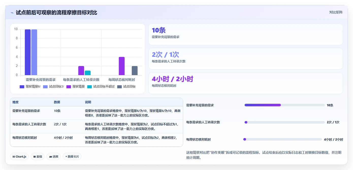Toggle the 现状情景6/ legend item
The width and height of the screenshot is (353, 170).
tap(30, 87)
